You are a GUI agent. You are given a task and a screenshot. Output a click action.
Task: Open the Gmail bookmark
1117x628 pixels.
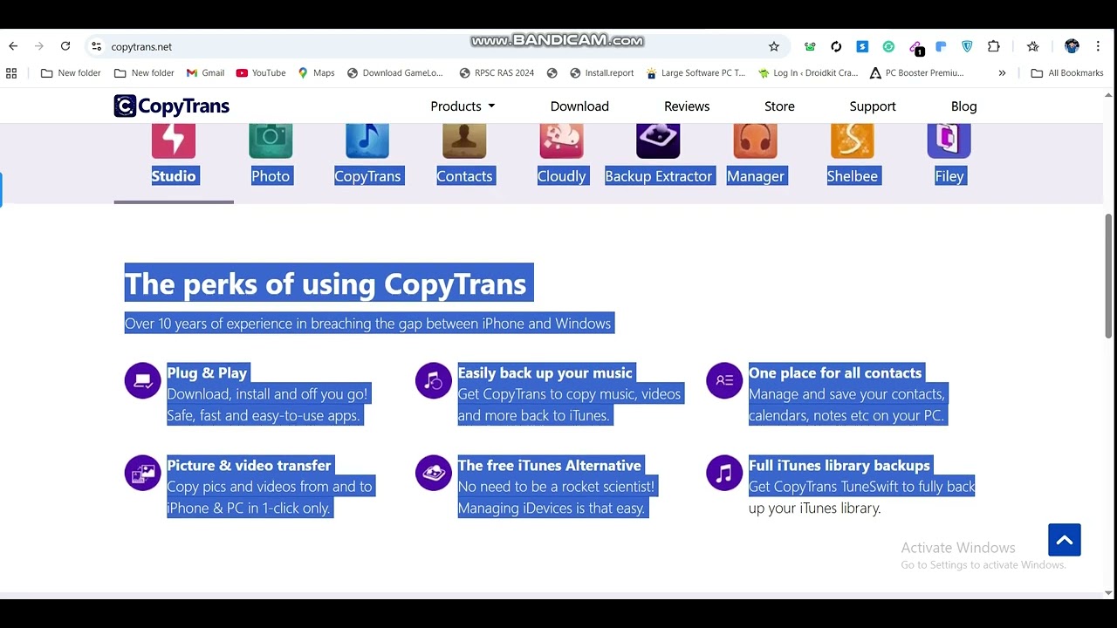pos(205,73)
